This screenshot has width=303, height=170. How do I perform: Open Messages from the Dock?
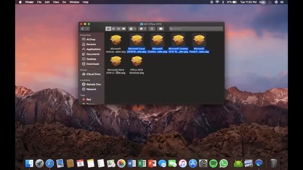[162, 163]
